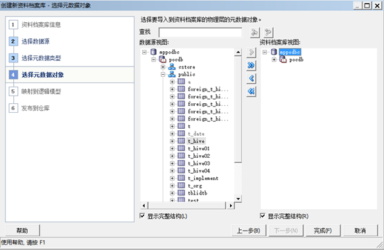Select the public schema label
This screenshot has height=250, width=384.
click(x=186, y=74)
